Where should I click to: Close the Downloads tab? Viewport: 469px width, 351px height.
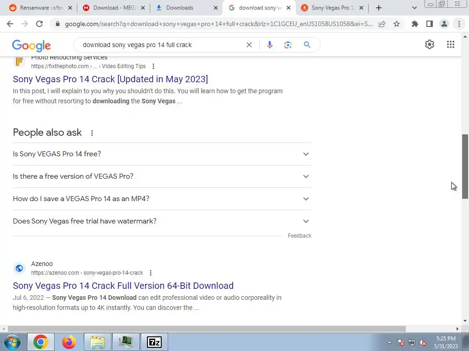(216, 8)
